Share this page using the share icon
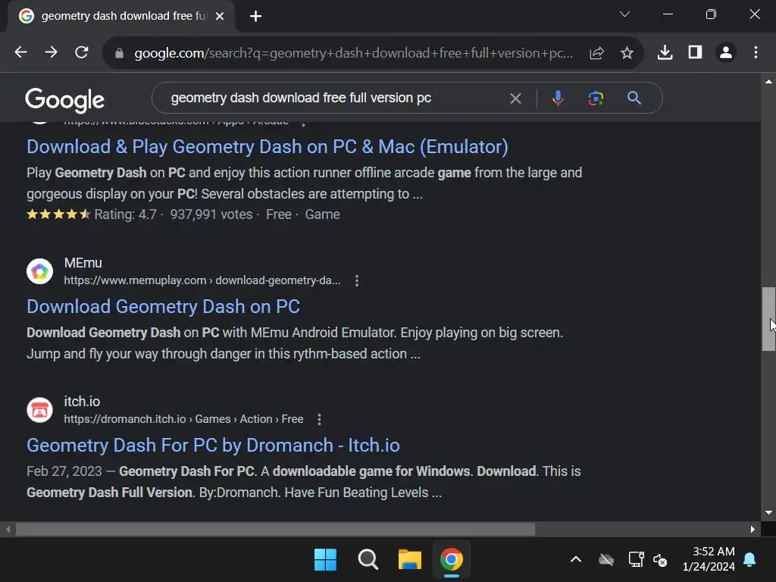 (x=597, y=52)
